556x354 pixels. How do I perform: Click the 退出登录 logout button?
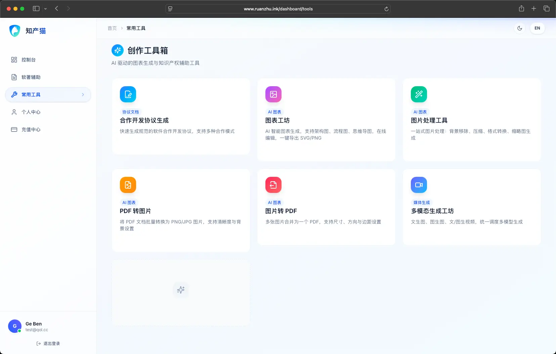coord(48,344)
